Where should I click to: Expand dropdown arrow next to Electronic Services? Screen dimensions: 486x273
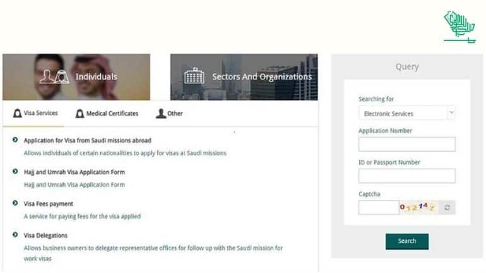coord(451,112)
